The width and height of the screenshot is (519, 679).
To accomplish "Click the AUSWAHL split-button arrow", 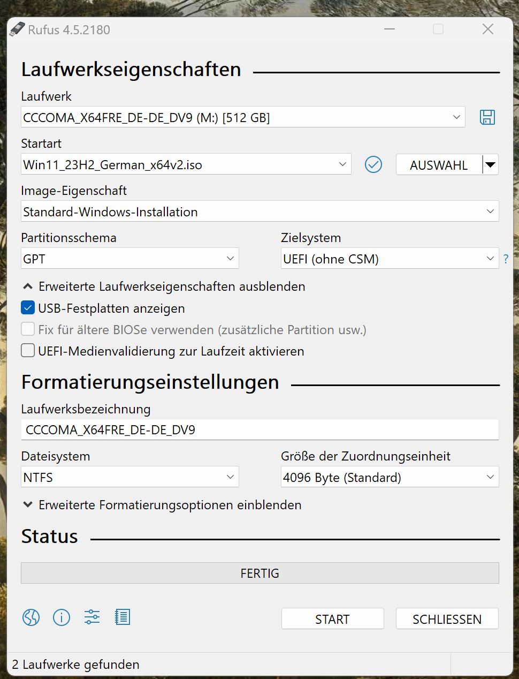I will coord(490,165).
